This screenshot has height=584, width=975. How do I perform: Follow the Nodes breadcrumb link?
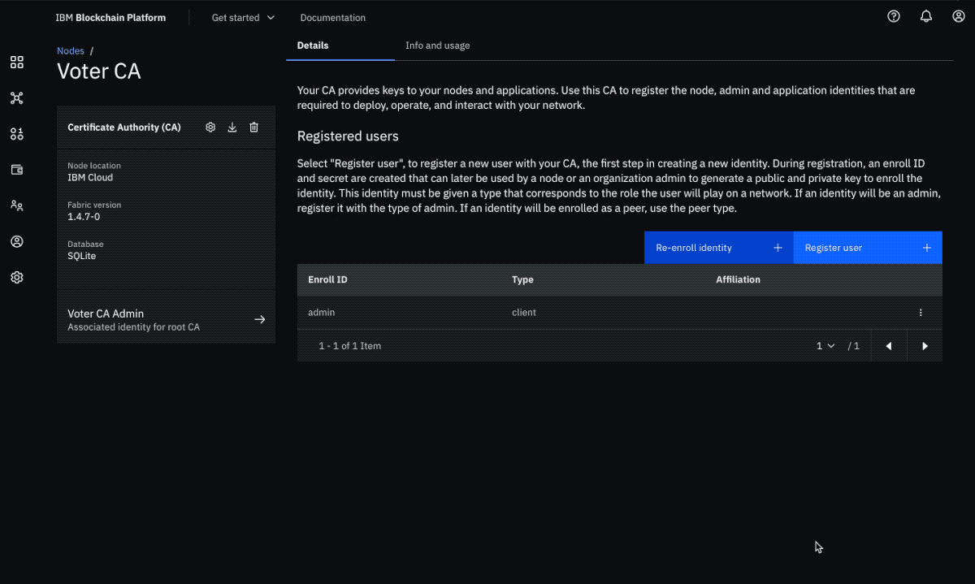click(71, 51)
